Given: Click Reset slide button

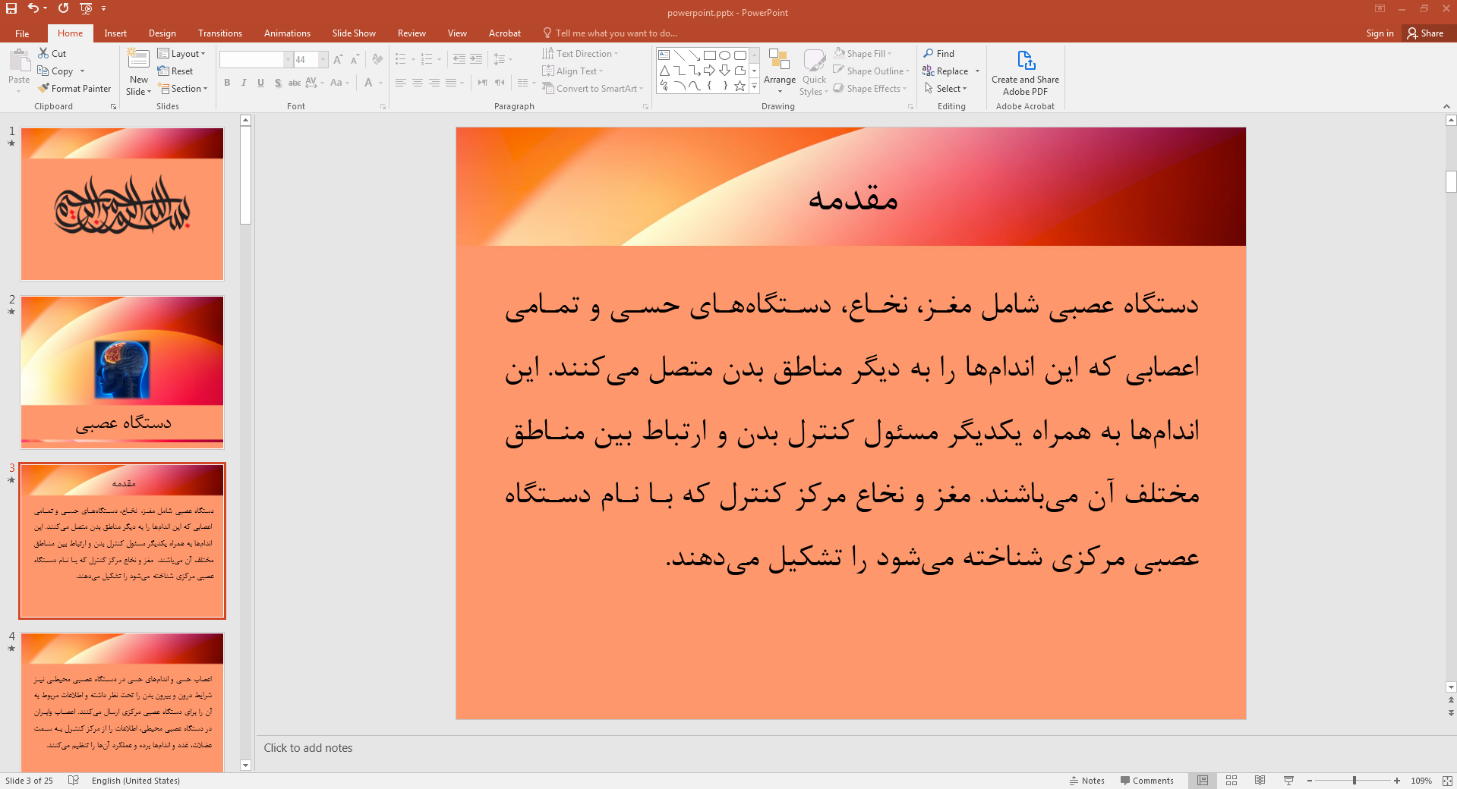Looking at the screenshot, I should click(175, 71).
